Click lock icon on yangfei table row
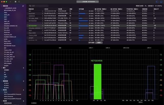Image resolution: width=164 pixels, height=105 pixels. (43, 38)
